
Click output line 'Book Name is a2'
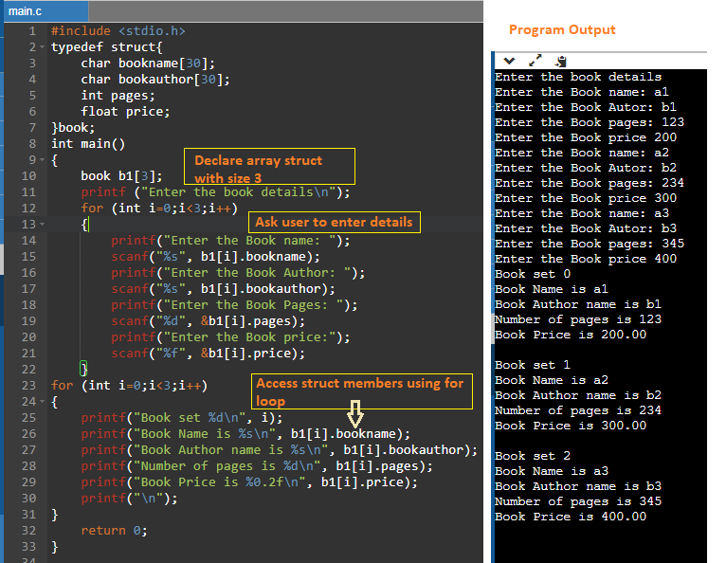(x=552, y=380)
